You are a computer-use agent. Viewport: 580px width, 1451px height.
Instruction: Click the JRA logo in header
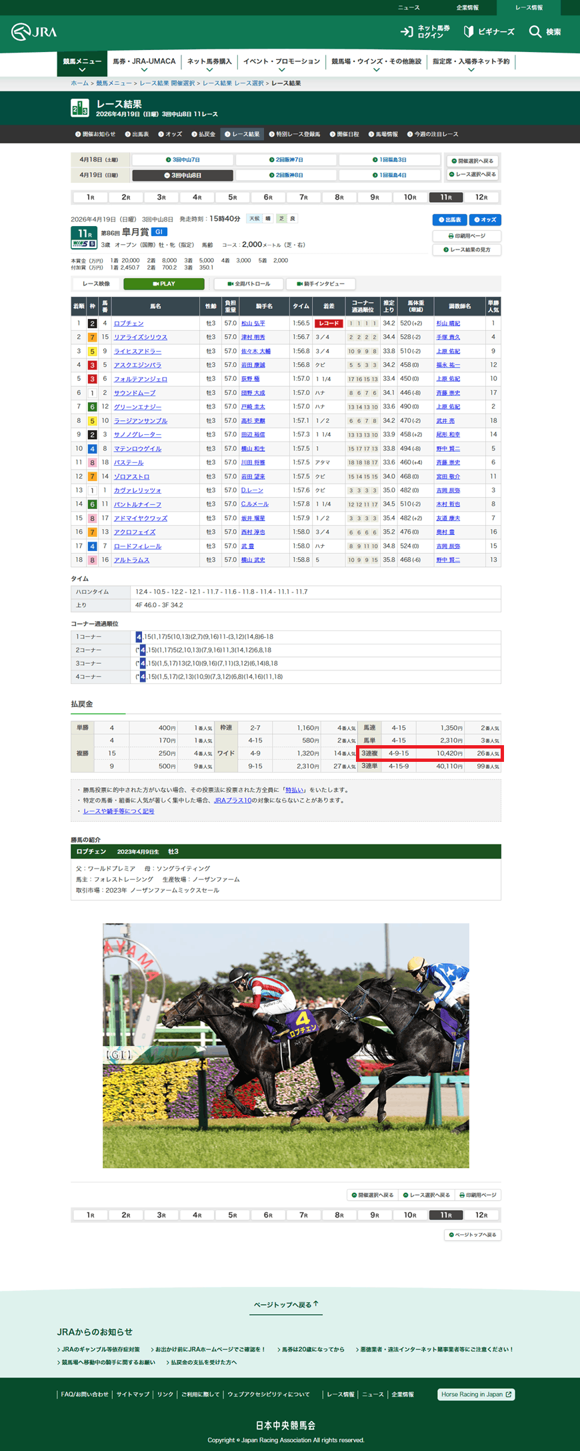pos(34,32)
